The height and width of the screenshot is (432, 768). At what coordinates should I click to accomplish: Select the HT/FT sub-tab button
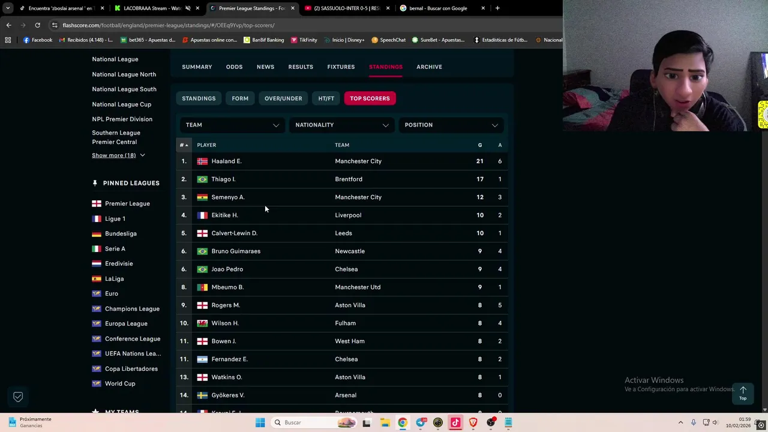326,98
